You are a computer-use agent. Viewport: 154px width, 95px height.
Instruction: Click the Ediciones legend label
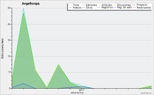91,5
